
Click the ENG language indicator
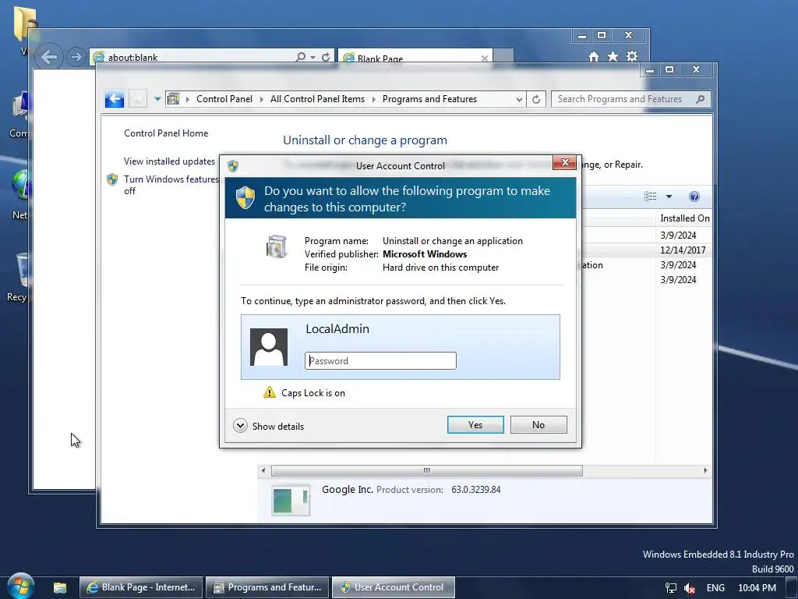[x=715, y=588]
